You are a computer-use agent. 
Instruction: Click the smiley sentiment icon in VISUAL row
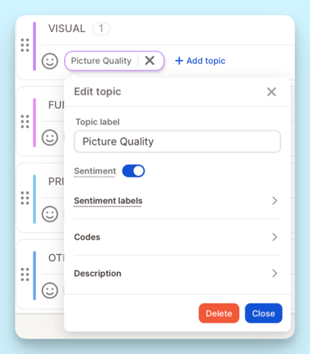click(x=50, y=61)
